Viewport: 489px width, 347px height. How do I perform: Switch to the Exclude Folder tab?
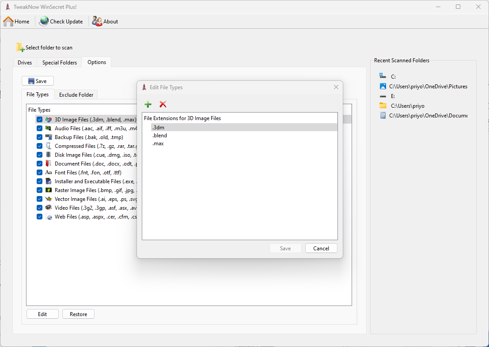tap(76, 95)
